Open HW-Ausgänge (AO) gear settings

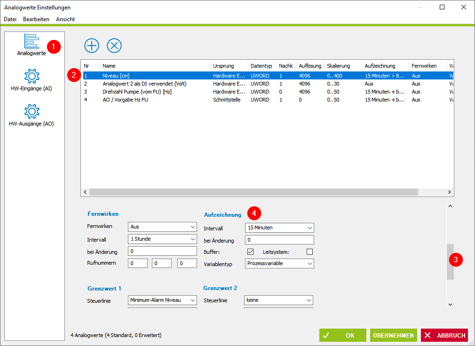click(32, 115)
